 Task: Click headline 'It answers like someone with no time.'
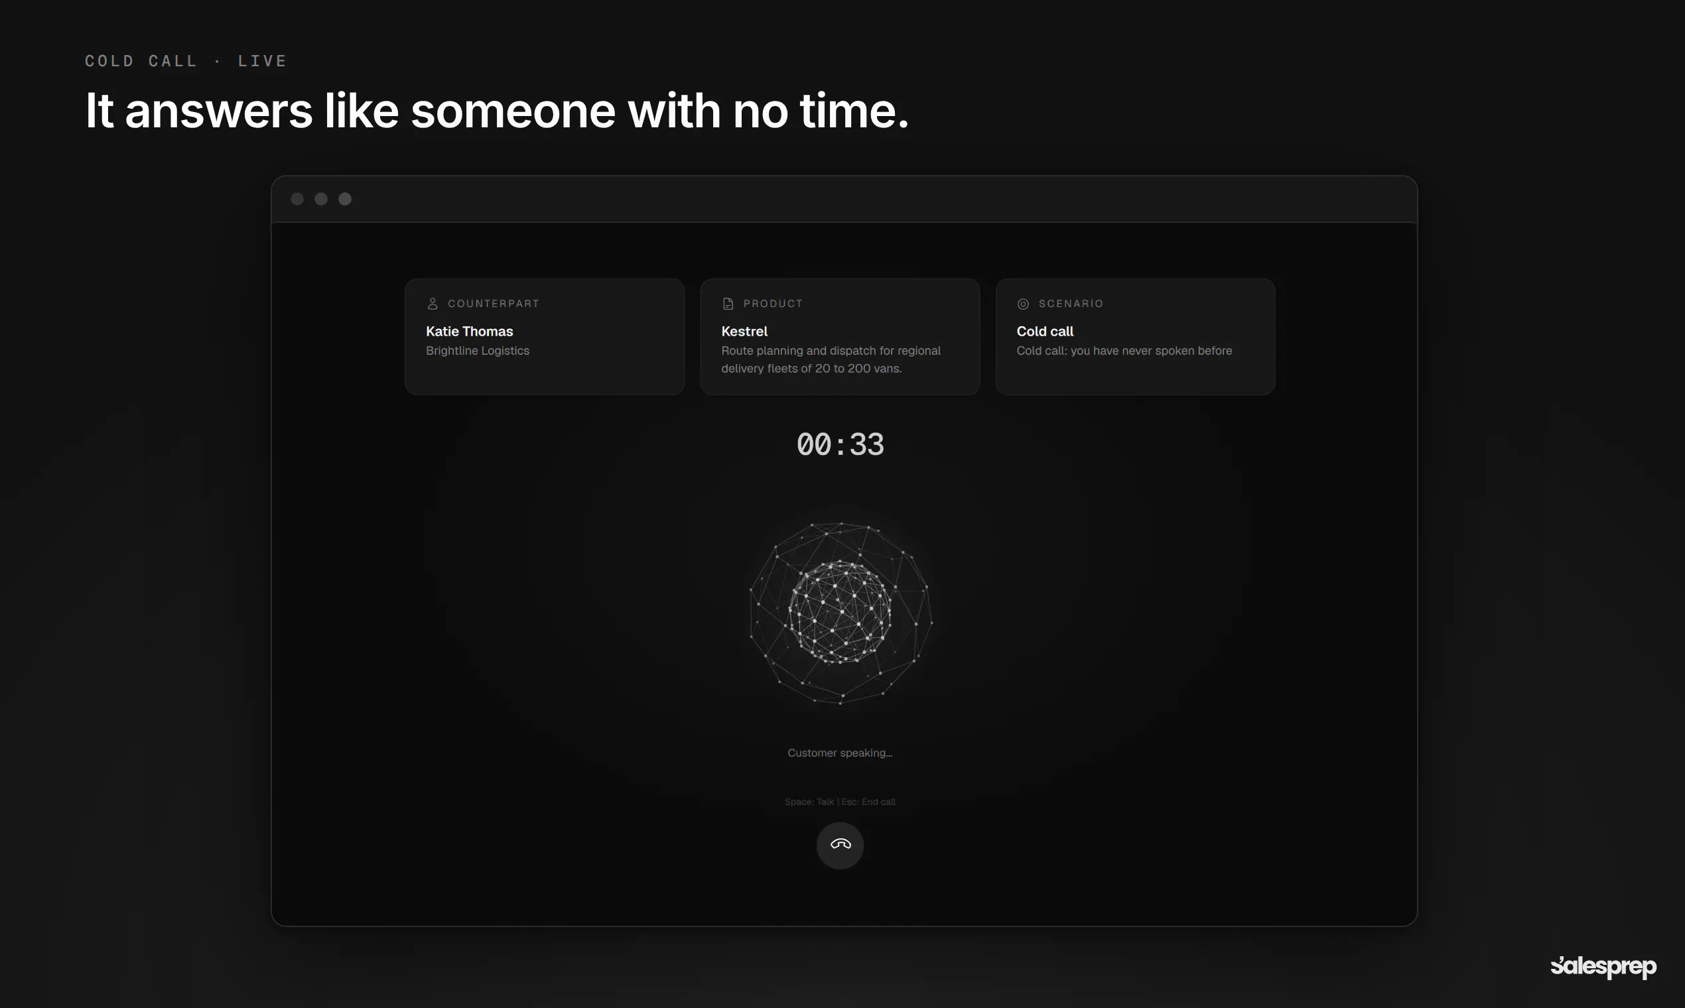point(497,110)
